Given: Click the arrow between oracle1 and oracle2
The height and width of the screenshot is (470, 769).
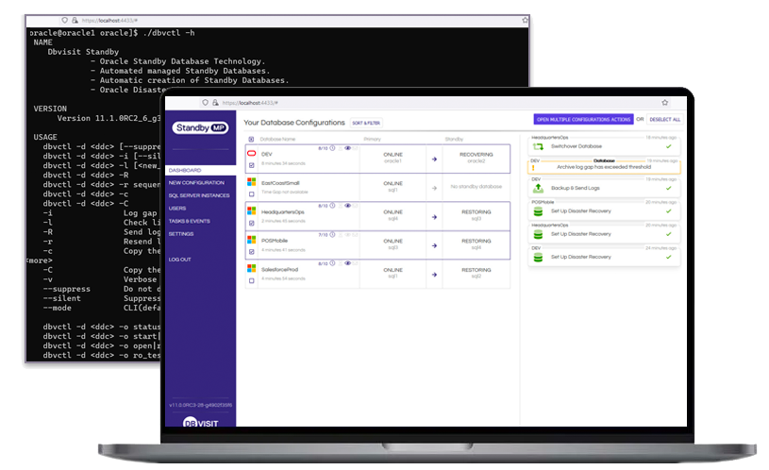Looking at the screenshot, I should point(435,159).
